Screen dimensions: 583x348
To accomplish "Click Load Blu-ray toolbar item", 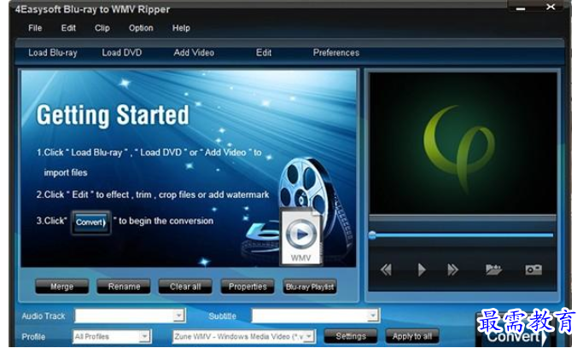I will click(53, 53).
